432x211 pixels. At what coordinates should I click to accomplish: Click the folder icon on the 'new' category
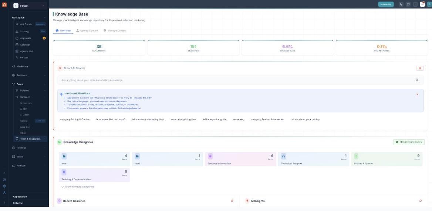[x=64, y=156]
